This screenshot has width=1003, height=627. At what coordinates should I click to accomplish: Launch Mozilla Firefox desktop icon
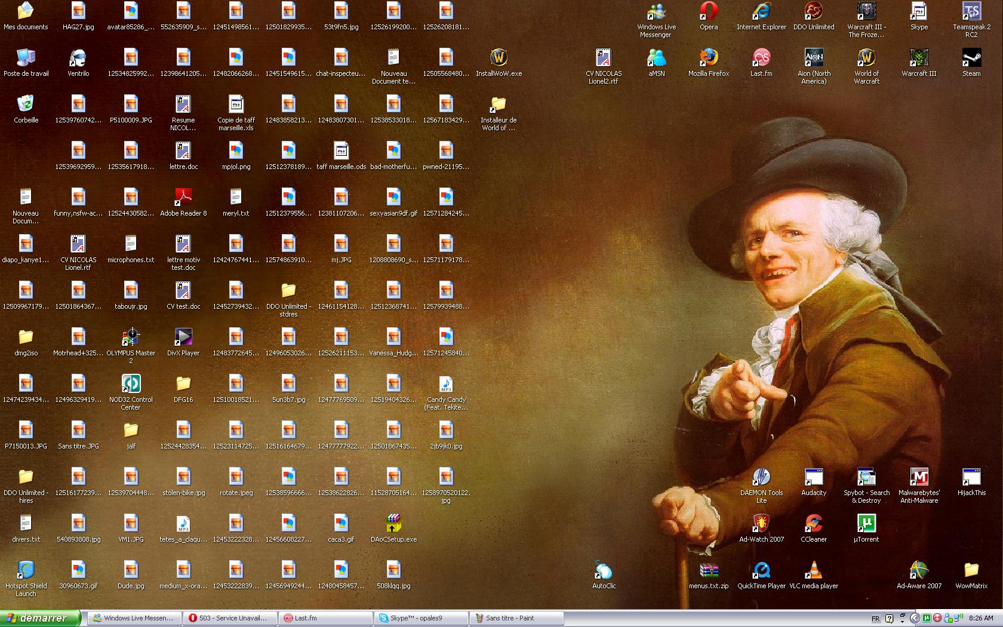click(709, 63)
